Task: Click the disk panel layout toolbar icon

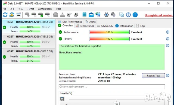Action: point(18,15)
